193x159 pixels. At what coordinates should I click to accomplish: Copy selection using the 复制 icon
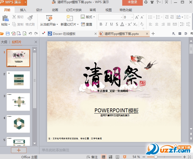(x=14, y=25)
